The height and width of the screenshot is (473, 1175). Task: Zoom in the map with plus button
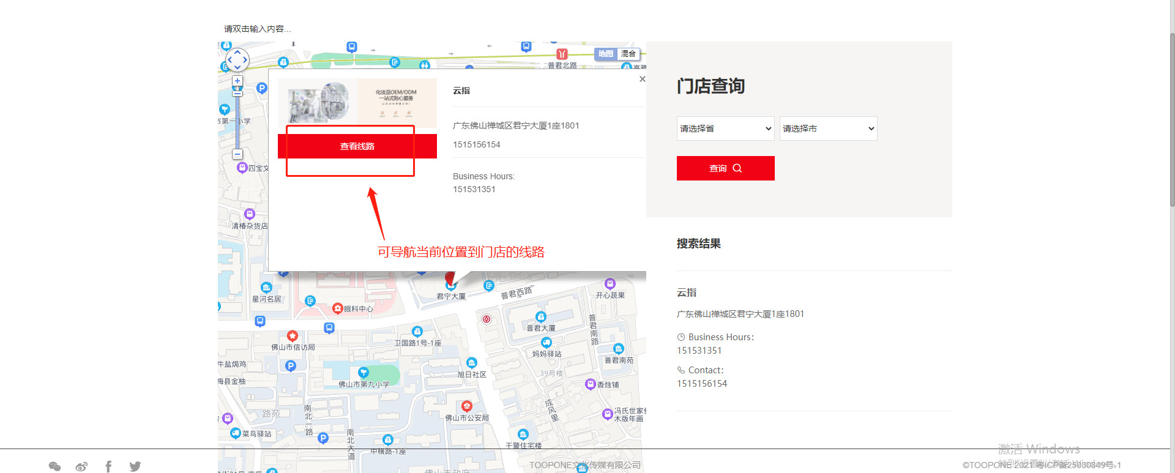237,81
